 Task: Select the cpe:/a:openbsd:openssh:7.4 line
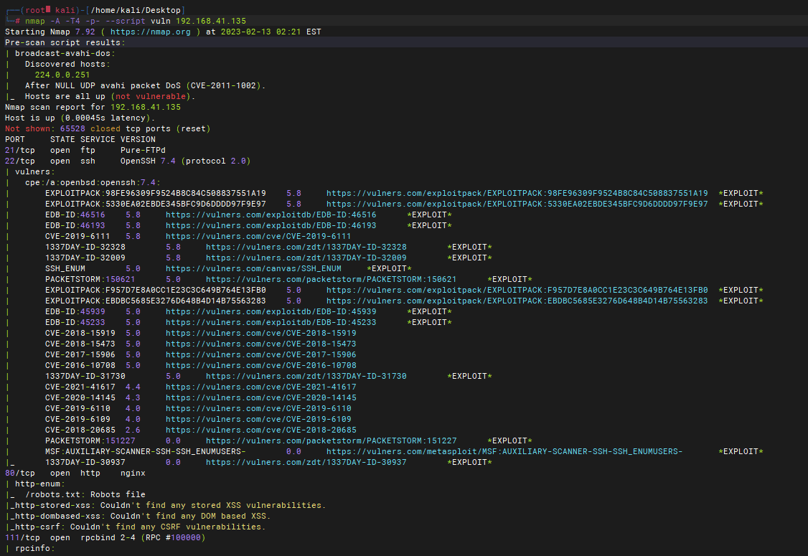pyautogui.click(x=93, y=183)
